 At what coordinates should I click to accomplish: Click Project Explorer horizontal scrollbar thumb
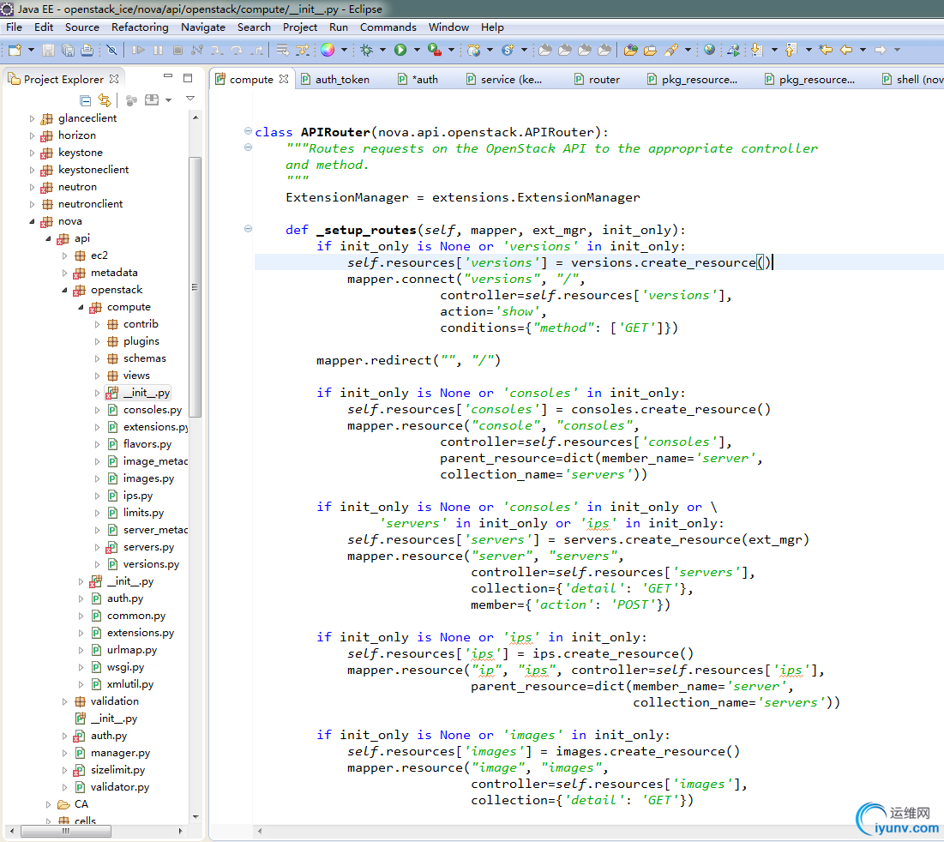coord(66,831)
